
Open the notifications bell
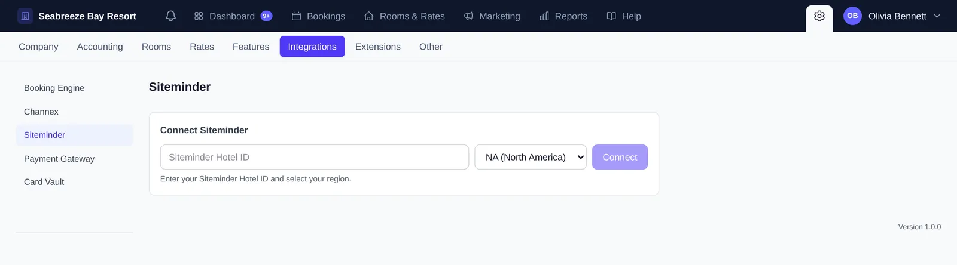click(170, 16)
